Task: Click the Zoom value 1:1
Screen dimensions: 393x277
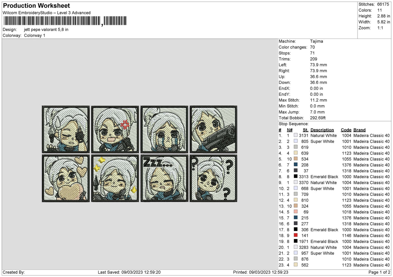Action: point(381,28)
